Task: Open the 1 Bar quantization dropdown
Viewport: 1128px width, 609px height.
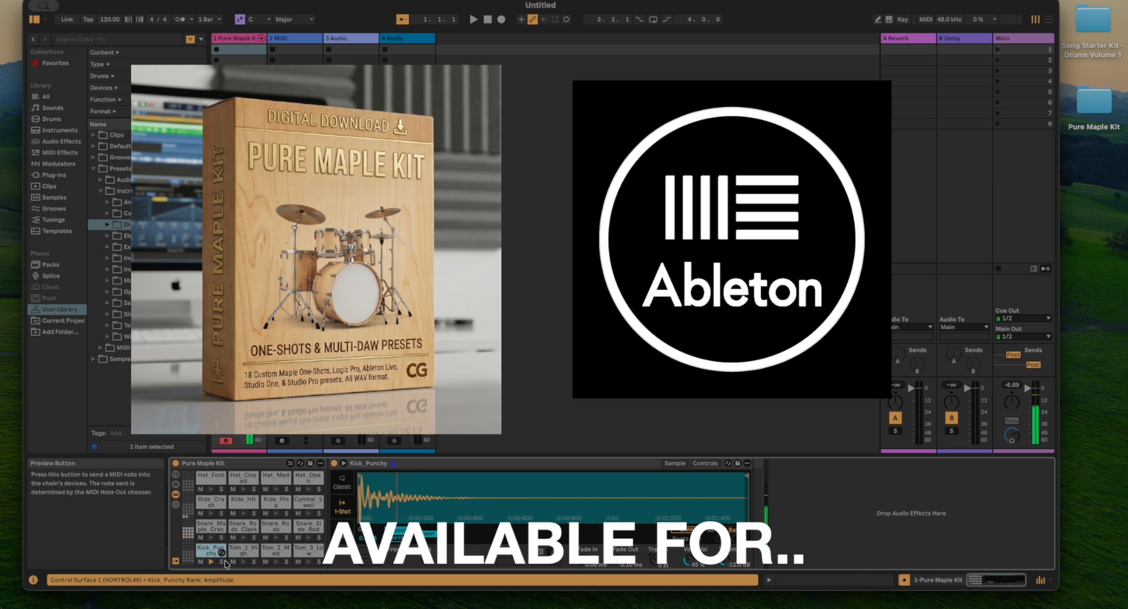Action: [x=209, y=19]
